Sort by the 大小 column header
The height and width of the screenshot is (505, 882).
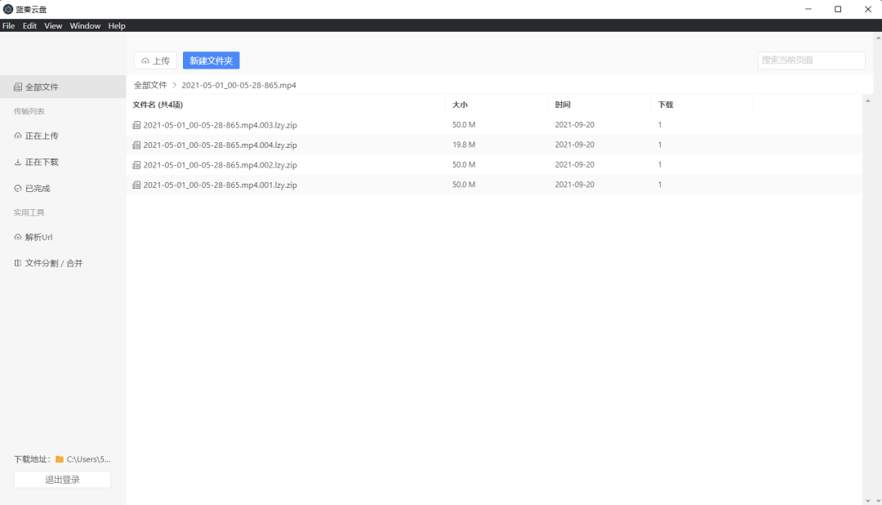pyautogui.click(x=460, y=105)
